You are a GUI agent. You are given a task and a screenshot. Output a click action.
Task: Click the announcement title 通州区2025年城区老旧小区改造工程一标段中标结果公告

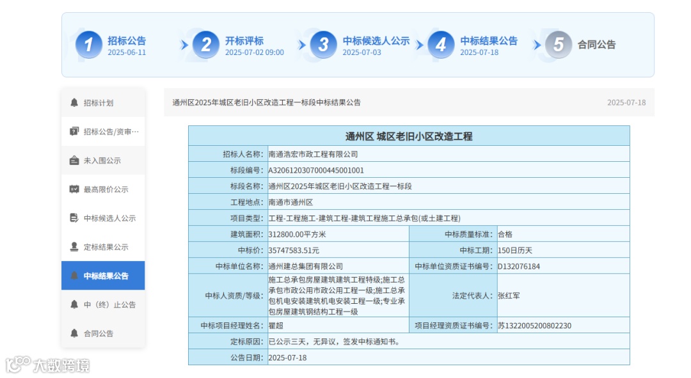[x=266, y=102]
